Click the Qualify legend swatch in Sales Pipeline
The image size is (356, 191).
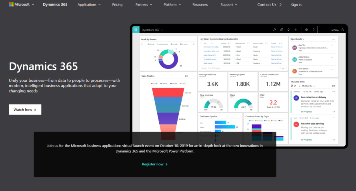(152, 84)
